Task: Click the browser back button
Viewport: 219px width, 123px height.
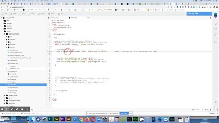Action: pyautogui.click(x=2, y=7)
